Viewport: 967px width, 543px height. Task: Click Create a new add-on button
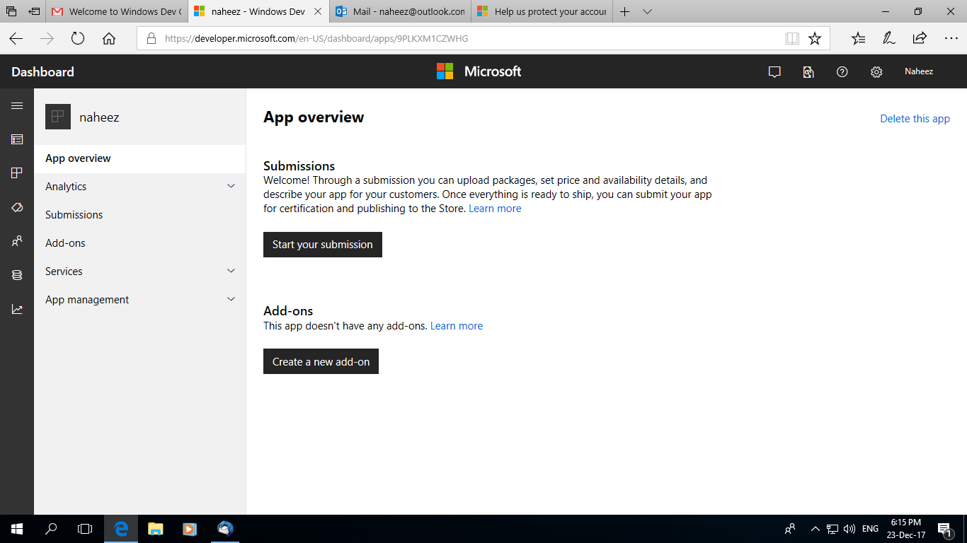(321, 361)
